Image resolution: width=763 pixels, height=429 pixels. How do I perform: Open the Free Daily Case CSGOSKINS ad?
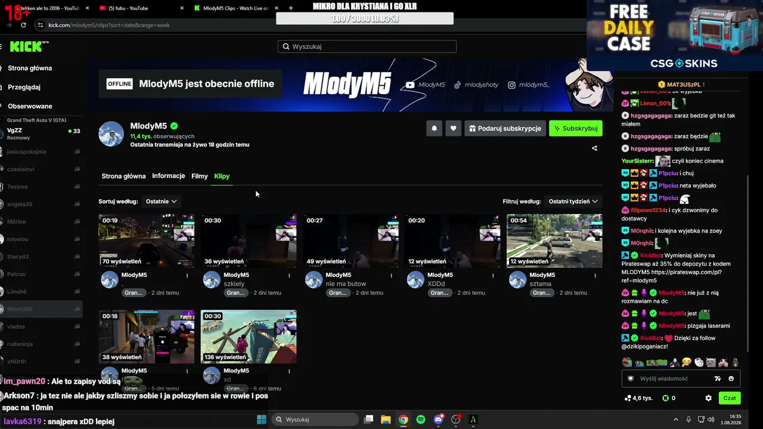(675, 36)
